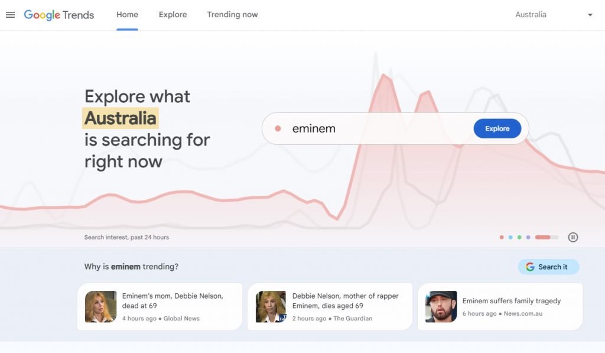Click the Explore button next to eminem
Screen dimensions: 605x353
point(497,128)
